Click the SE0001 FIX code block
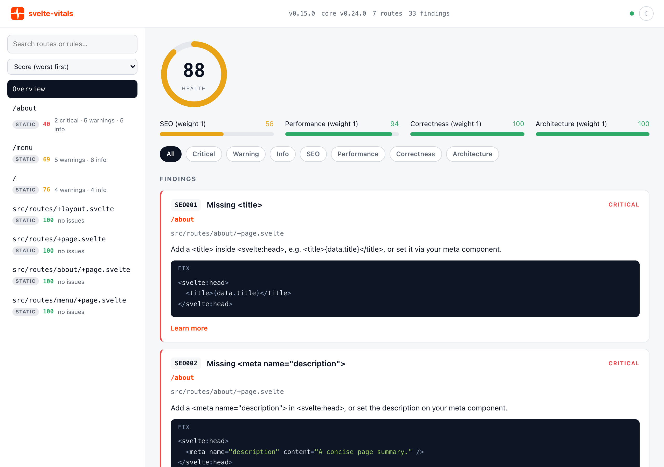 click(x=405, y=289)
